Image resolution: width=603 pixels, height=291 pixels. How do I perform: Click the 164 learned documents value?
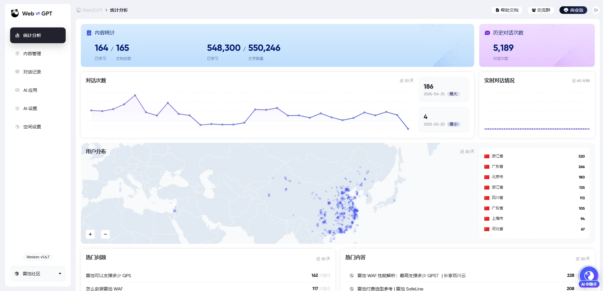(x=101, y=48)
